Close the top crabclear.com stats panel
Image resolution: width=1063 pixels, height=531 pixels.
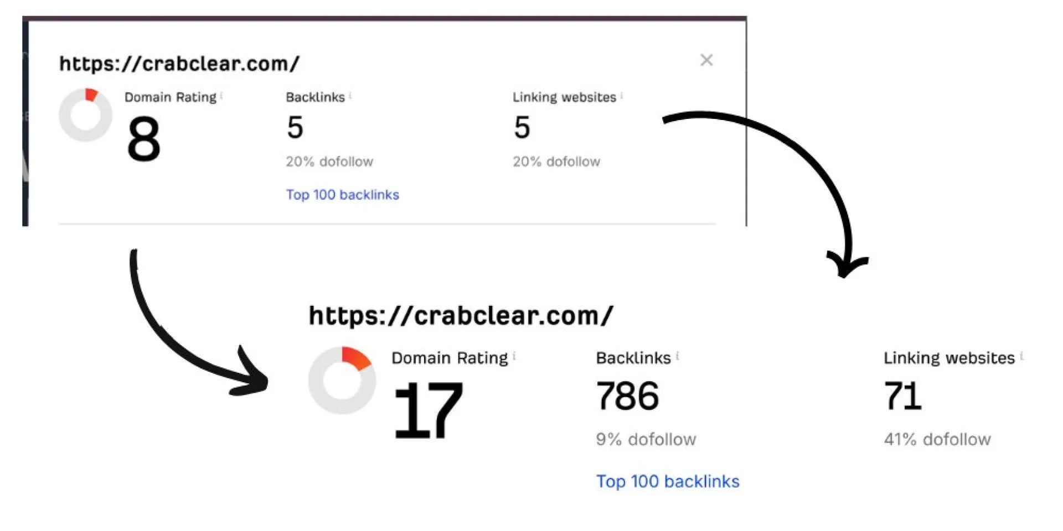coord(706,60)
